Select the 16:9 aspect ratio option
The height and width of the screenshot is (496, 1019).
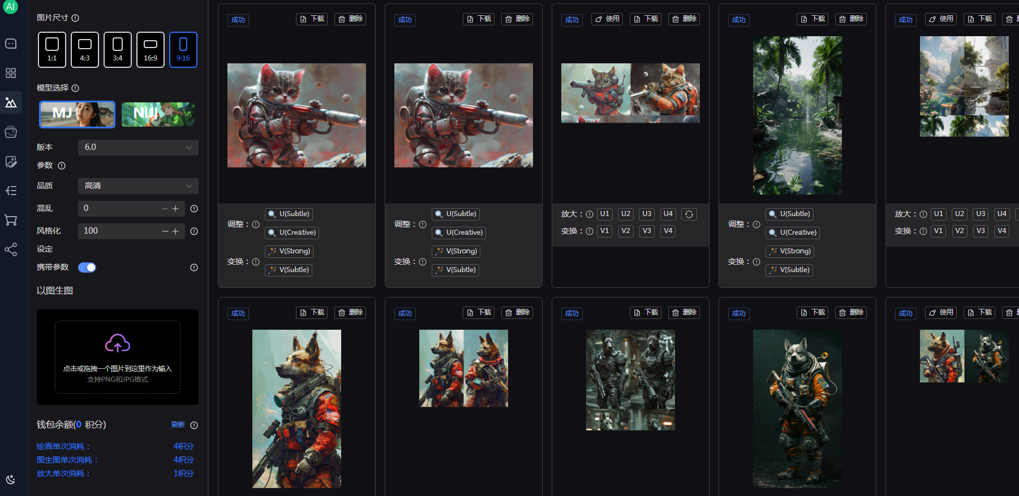click(151, 50)
